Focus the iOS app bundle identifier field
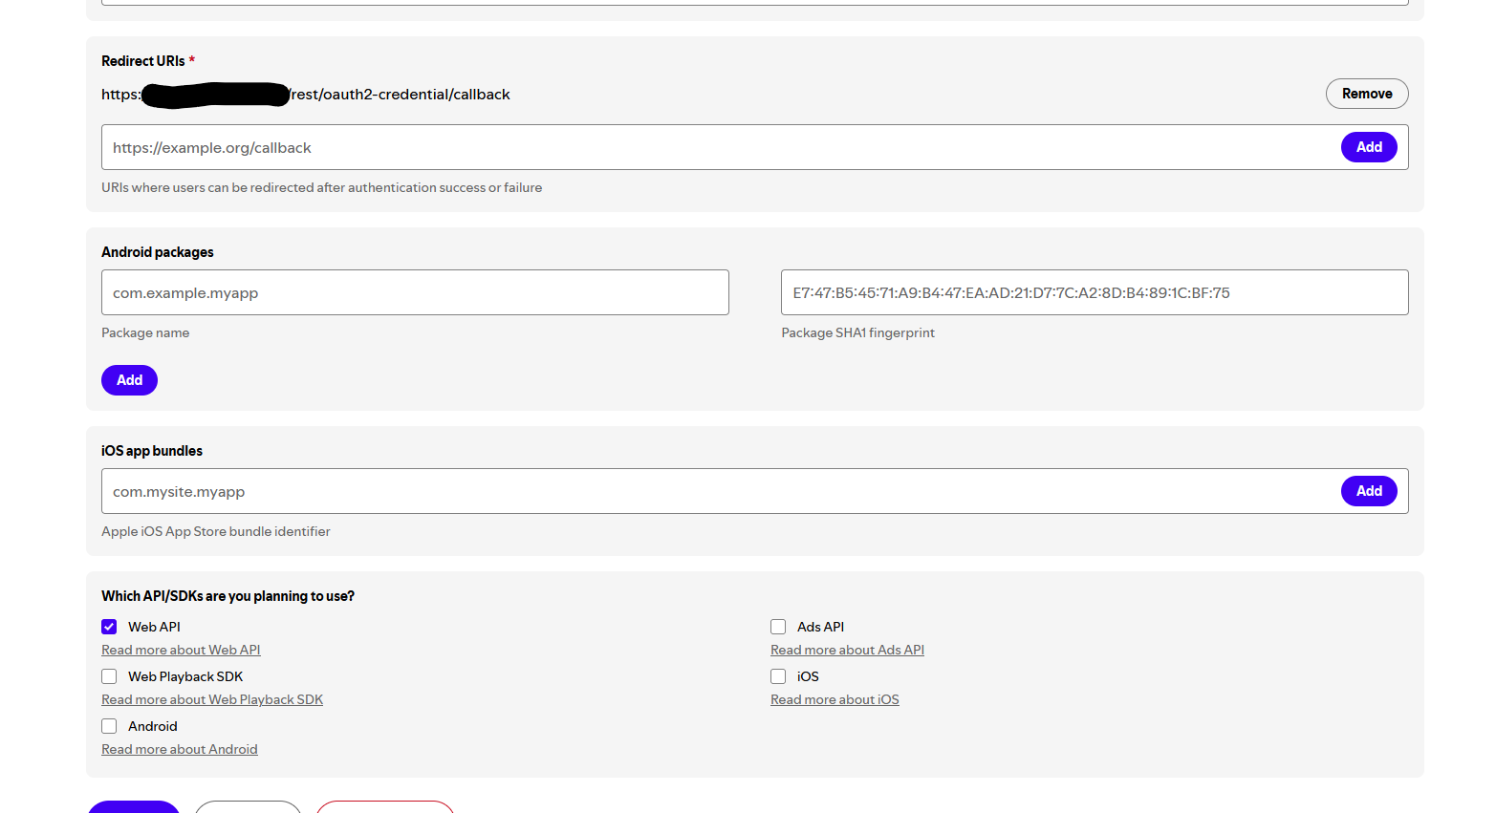The height and width of the screenshot is (813, 1496). coord(717,492)
